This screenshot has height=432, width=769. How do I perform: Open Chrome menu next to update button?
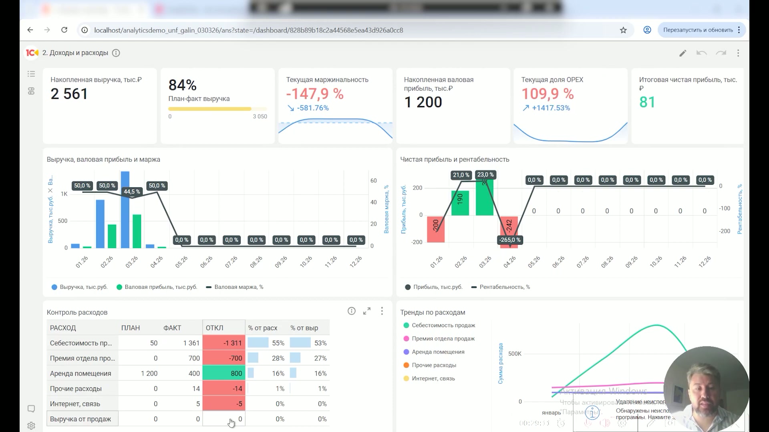coord(739,30)
